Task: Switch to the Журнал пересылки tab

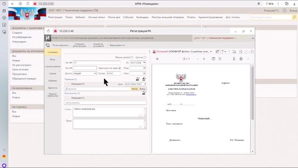Action: click(x=53, y=95)
